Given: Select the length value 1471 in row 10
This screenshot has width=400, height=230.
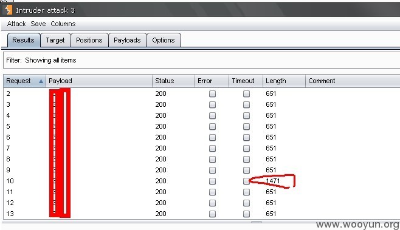Looking at the screenshot, I should [273, 181].
